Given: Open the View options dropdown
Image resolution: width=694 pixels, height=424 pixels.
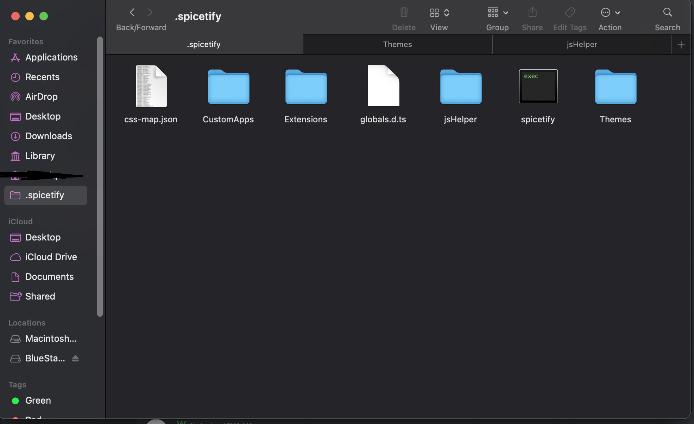Looking at the screenshot, I should click(x=439, y=12).
